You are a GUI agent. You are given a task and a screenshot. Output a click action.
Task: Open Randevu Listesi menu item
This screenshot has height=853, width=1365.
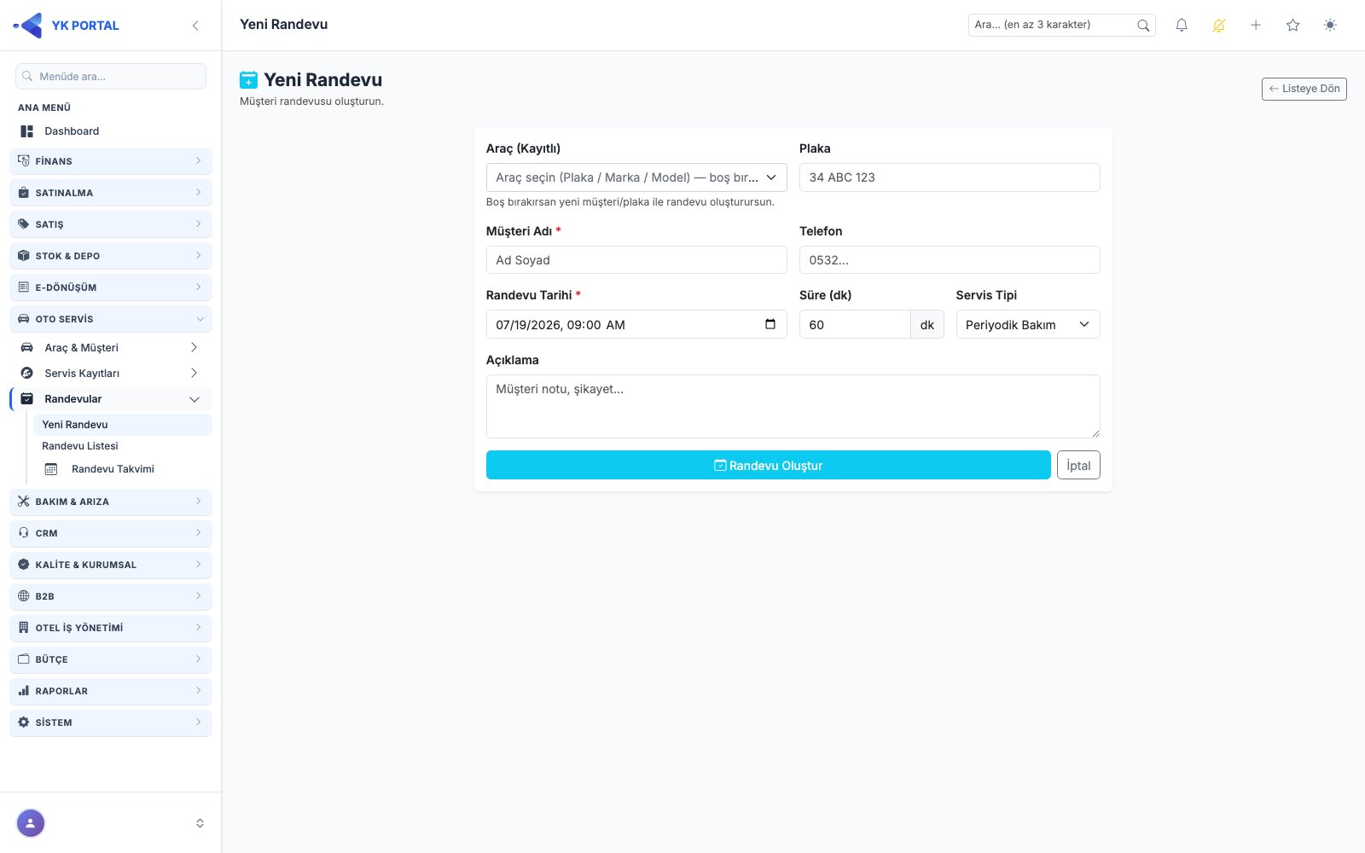click(x=80, y=446)
